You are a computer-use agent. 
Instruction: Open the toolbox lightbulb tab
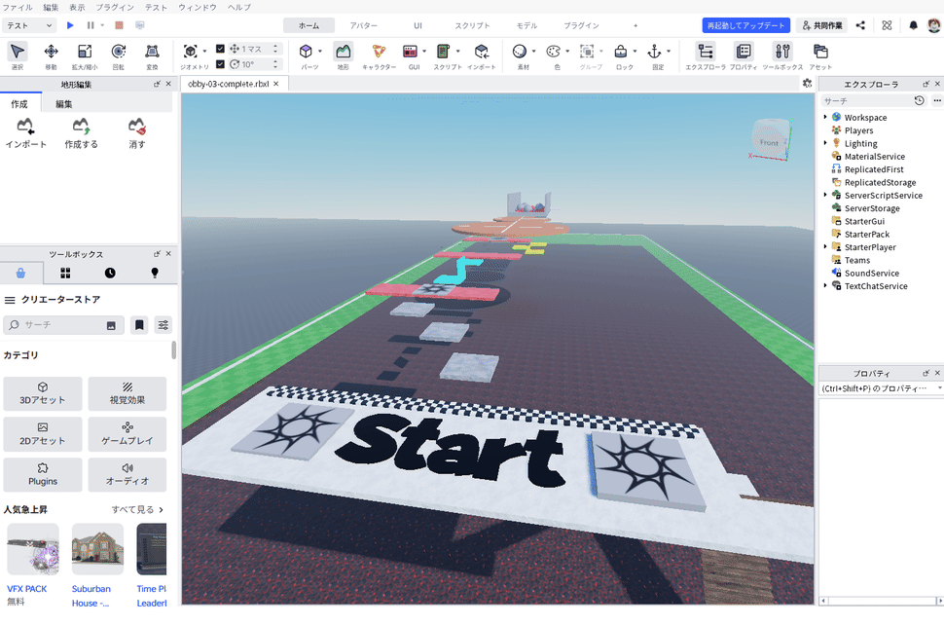click(155, 274)
